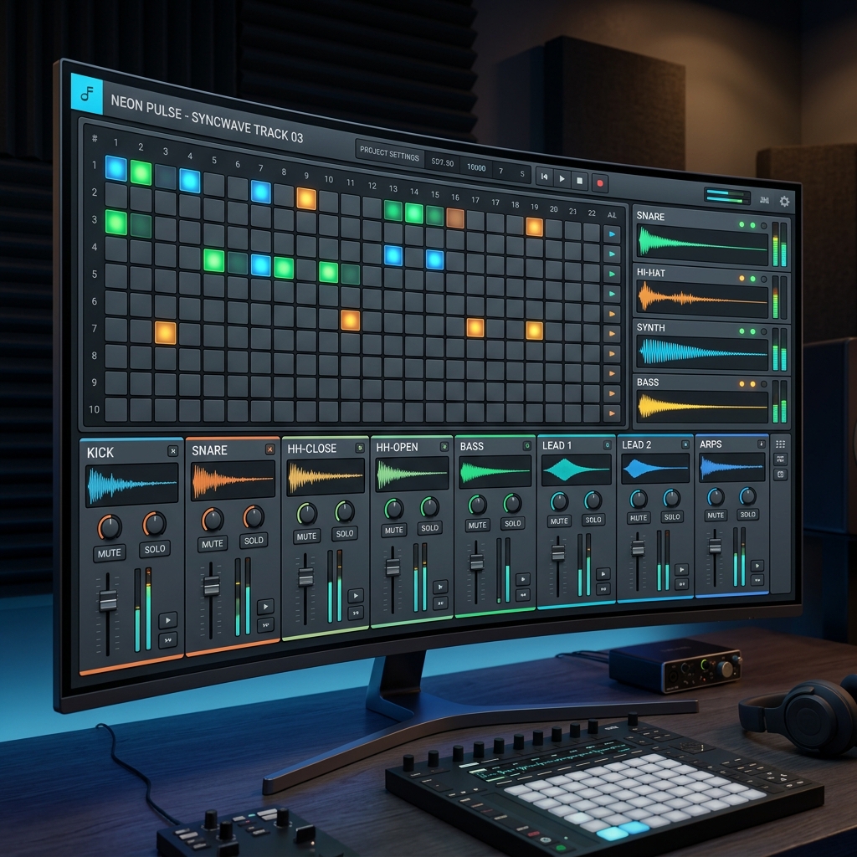Open the settings gear icon

(x=784, y=201)
